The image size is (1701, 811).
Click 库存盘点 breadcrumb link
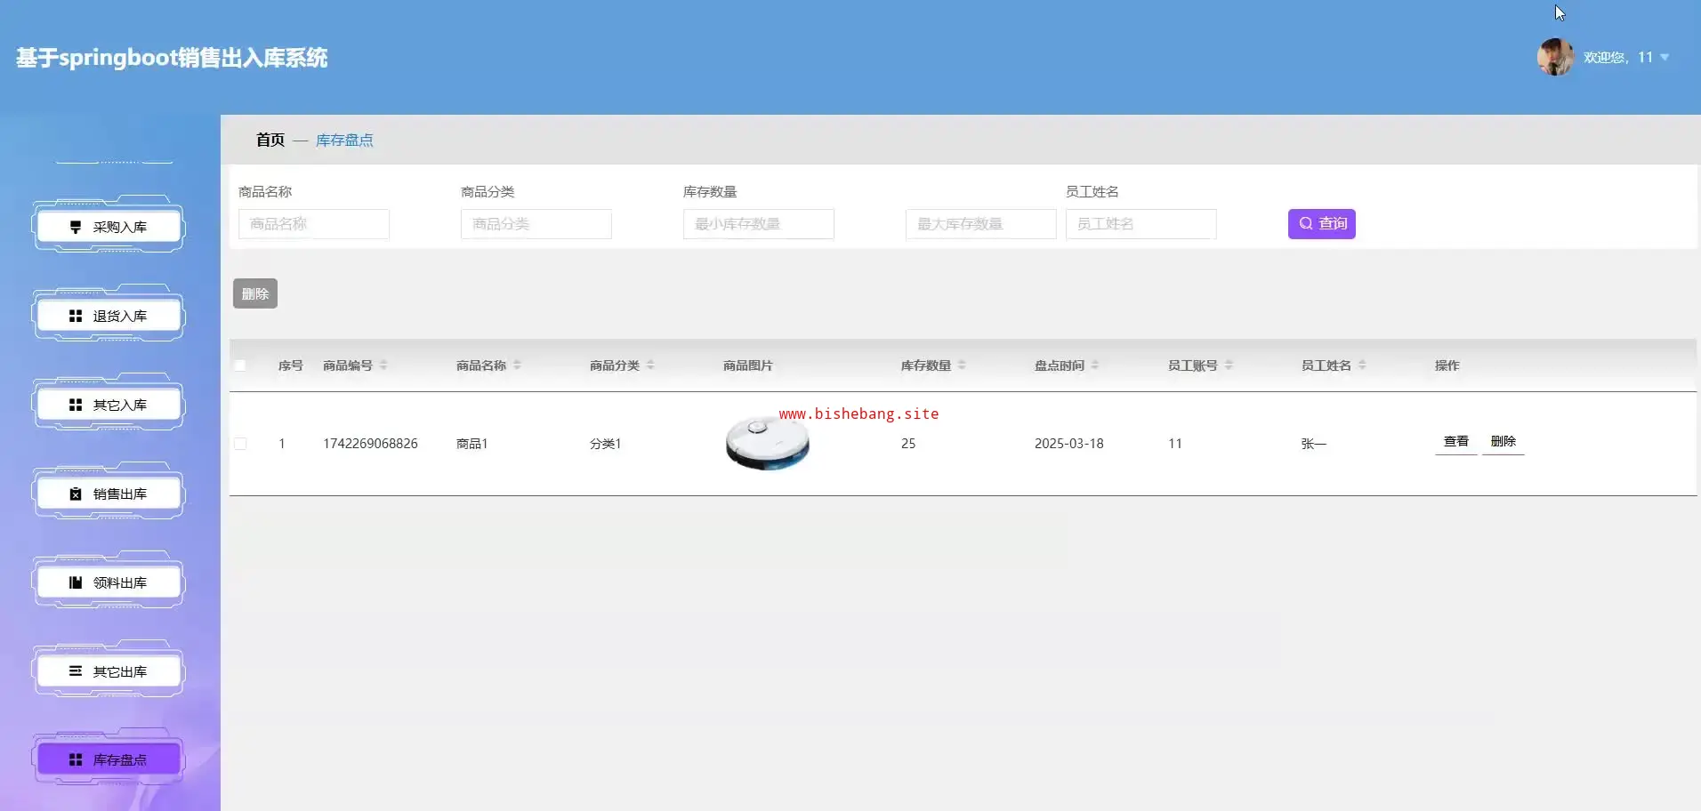(344, 141)
